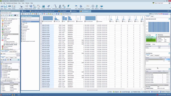This screenshot has width=171, height=96.
Task: Click the Auto Transform button
Action: [66, 14]
